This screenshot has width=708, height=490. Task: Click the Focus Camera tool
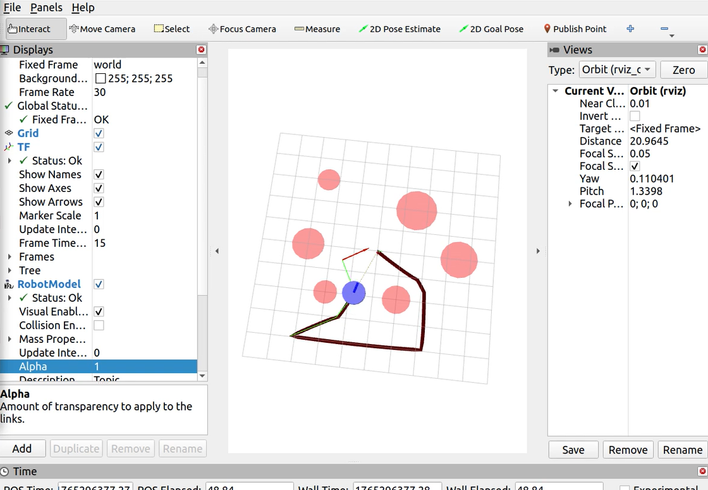click(242, 29)
